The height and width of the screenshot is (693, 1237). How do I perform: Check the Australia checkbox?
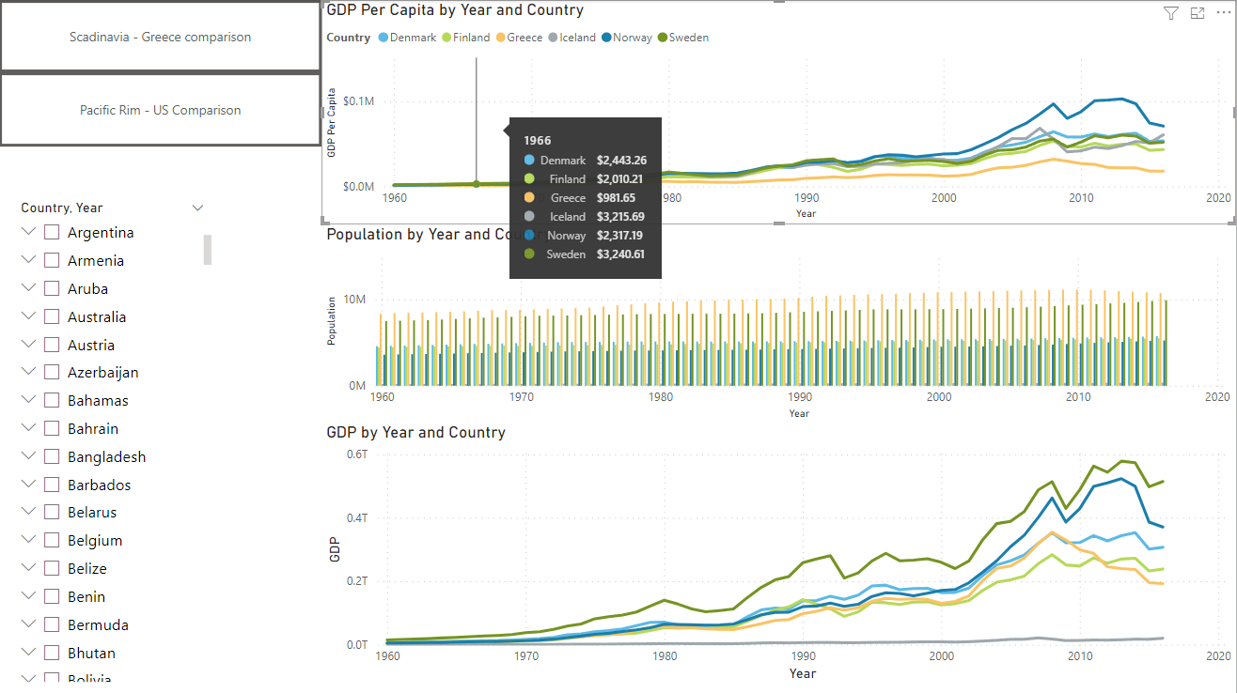coord(50,316)
